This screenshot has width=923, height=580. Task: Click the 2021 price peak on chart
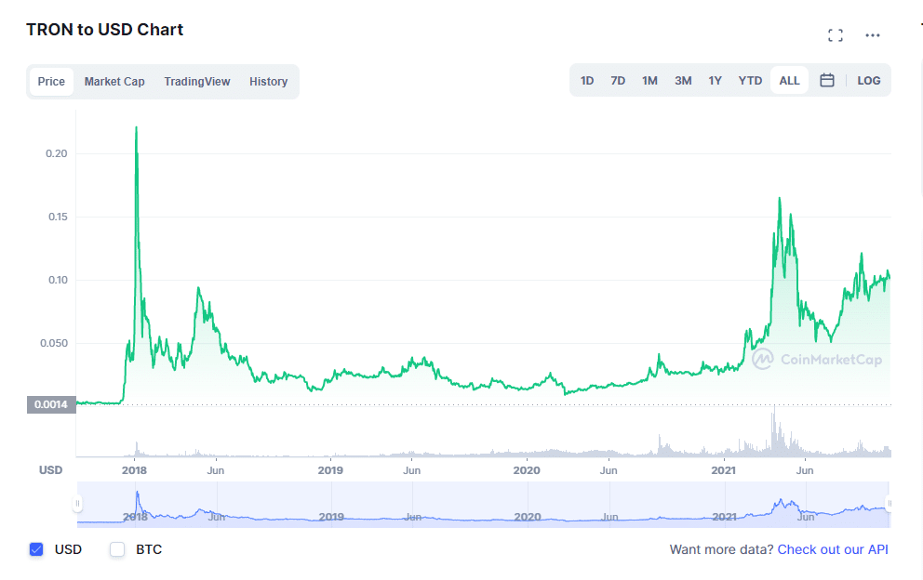[x=780, y=198]
